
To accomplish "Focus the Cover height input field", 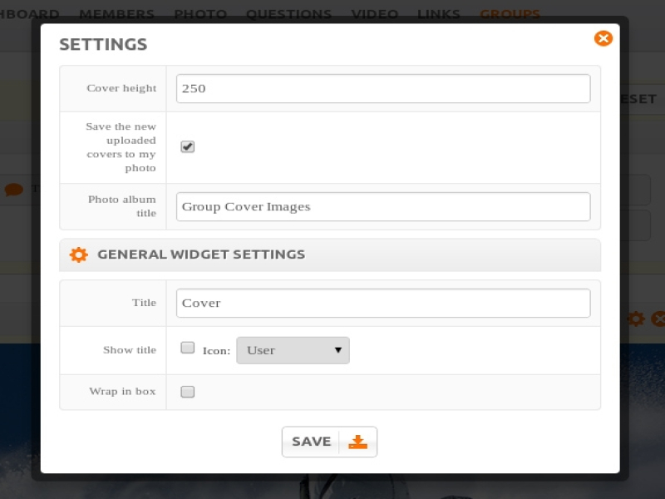I will [383, 89].
